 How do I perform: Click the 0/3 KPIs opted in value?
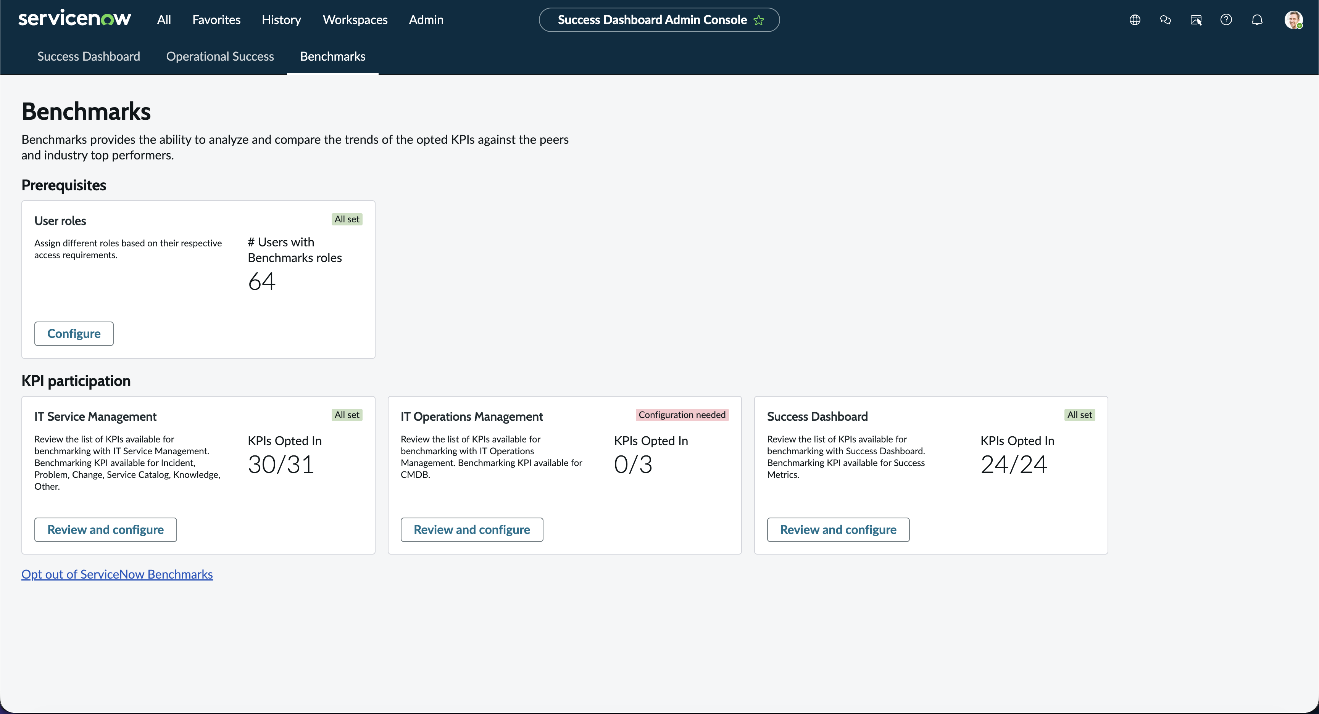[634, 465]
